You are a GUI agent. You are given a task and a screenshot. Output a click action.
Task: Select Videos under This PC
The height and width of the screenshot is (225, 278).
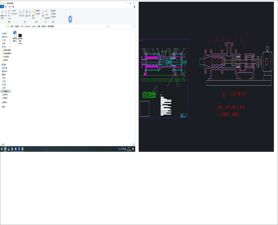coord(4,74)
